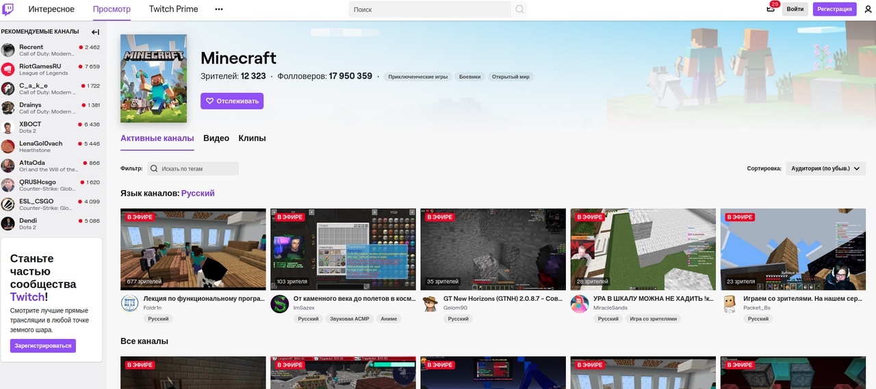The height and width of the screenshot is (389, 876).
Task: Open stream thumbnail with 23 зрителя
Action: point(793,250)
